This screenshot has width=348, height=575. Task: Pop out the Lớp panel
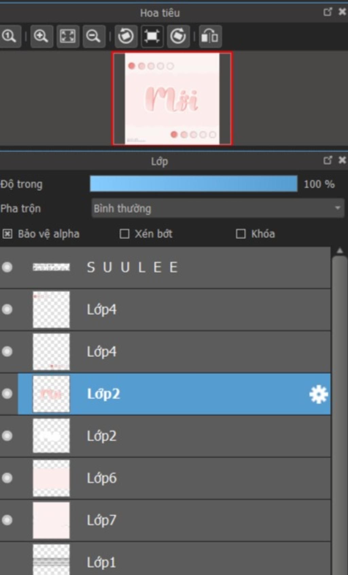pyautogui.click(x=328, y=160)
